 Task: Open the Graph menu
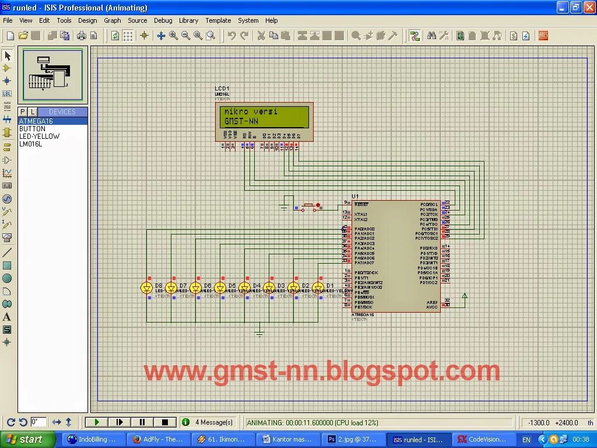(x=113, y=20)
